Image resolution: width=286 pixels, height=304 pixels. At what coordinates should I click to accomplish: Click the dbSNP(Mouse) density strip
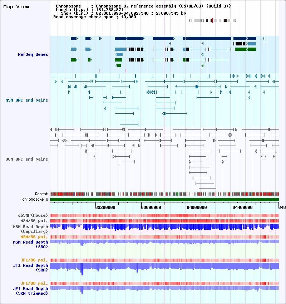pos(164,215)
